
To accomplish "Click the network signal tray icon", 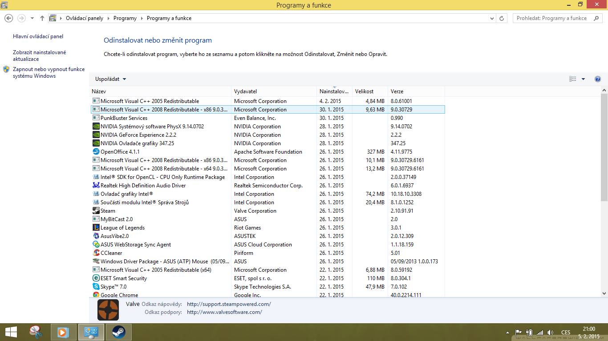I will tap(540, 332).
